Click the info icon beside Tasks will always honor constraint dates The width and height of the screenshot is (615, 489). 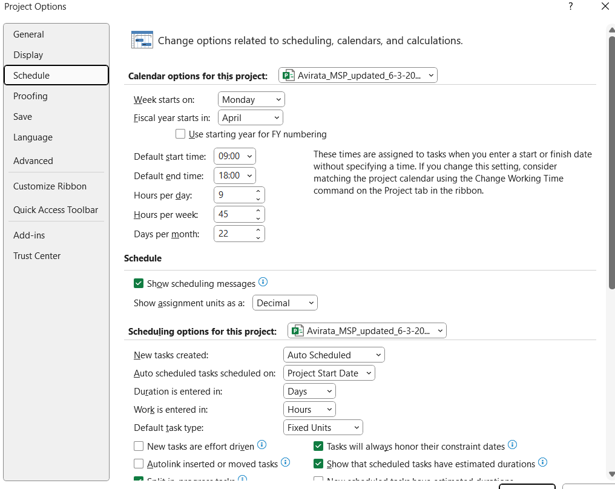[513, 445]
